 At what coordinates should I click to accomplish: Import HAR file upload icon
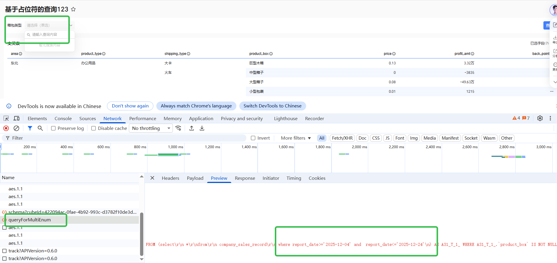click(191, 128)
